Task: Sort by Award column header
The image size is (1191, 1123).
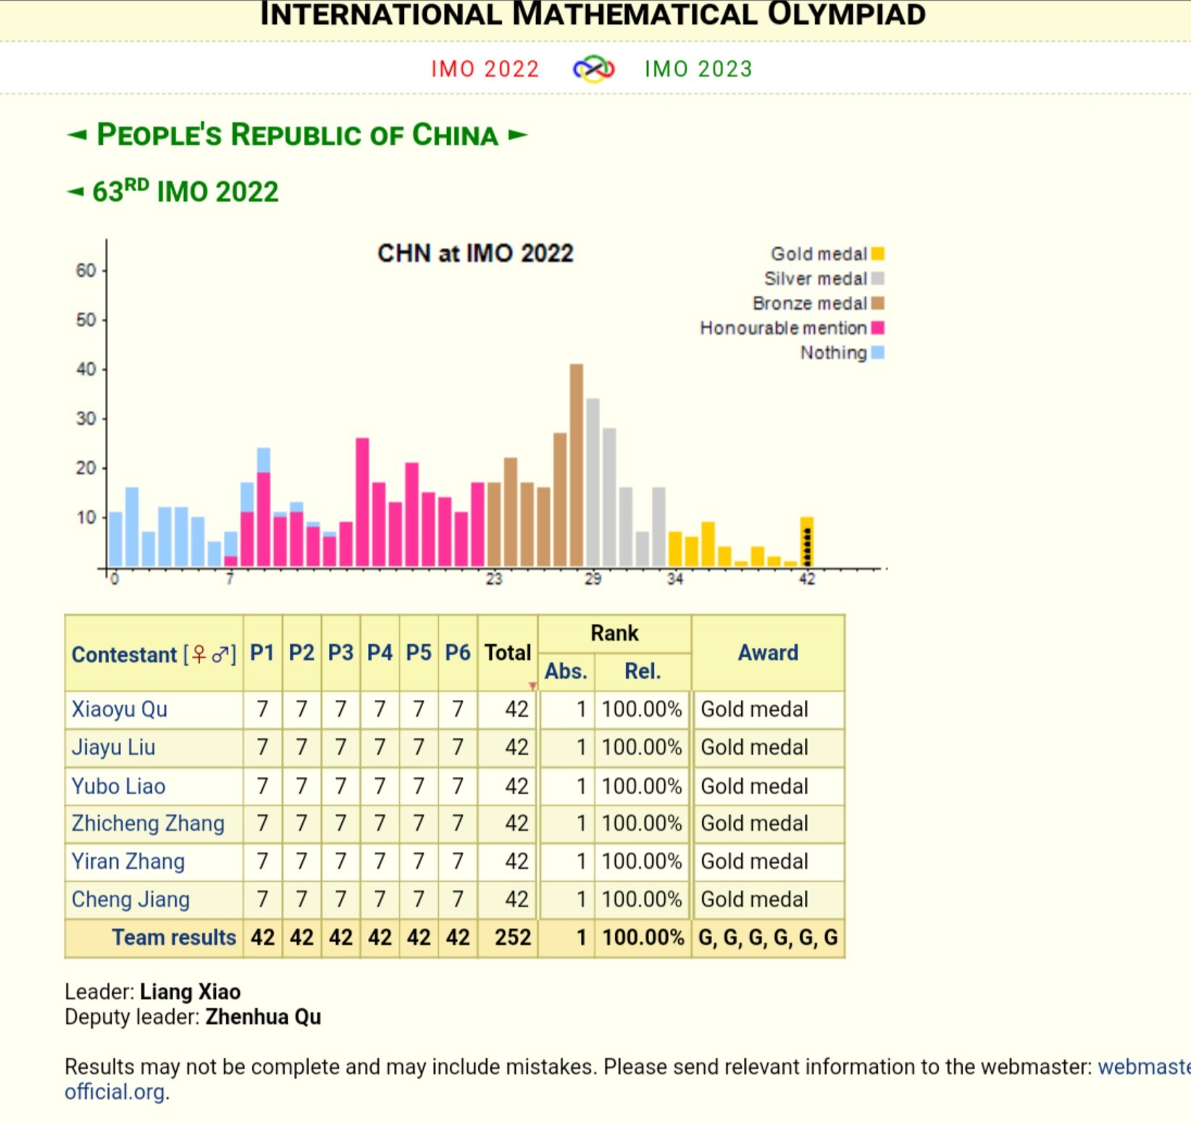Action: coord(768,653)
